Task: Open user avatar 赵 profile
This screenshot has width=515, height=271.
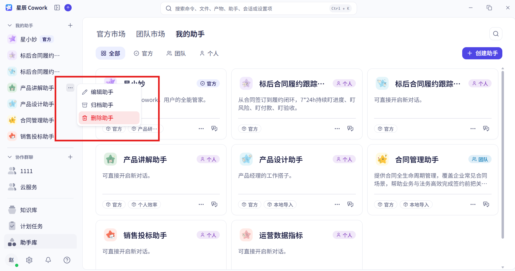Action: (x=11, y=260)
